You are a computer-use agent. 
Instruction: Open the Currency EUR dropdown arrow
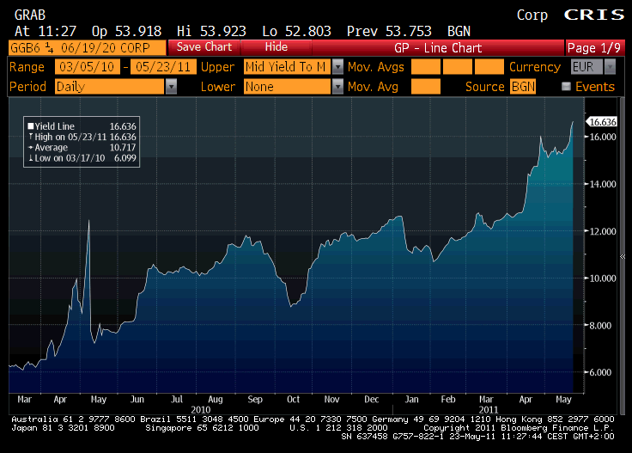610,67
